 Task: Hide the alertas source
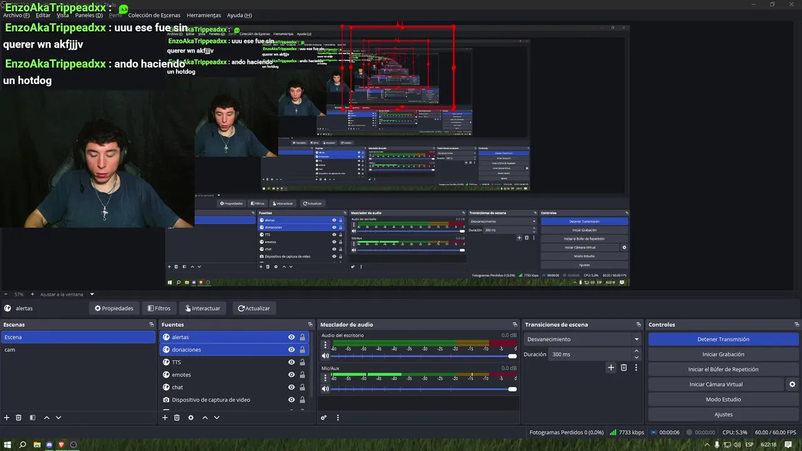[291, 337]
